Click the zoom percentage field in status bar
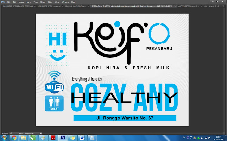 5,133
